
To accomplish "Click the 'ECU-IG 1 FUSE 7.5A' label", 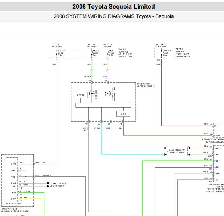I will (x=167, y=53).
